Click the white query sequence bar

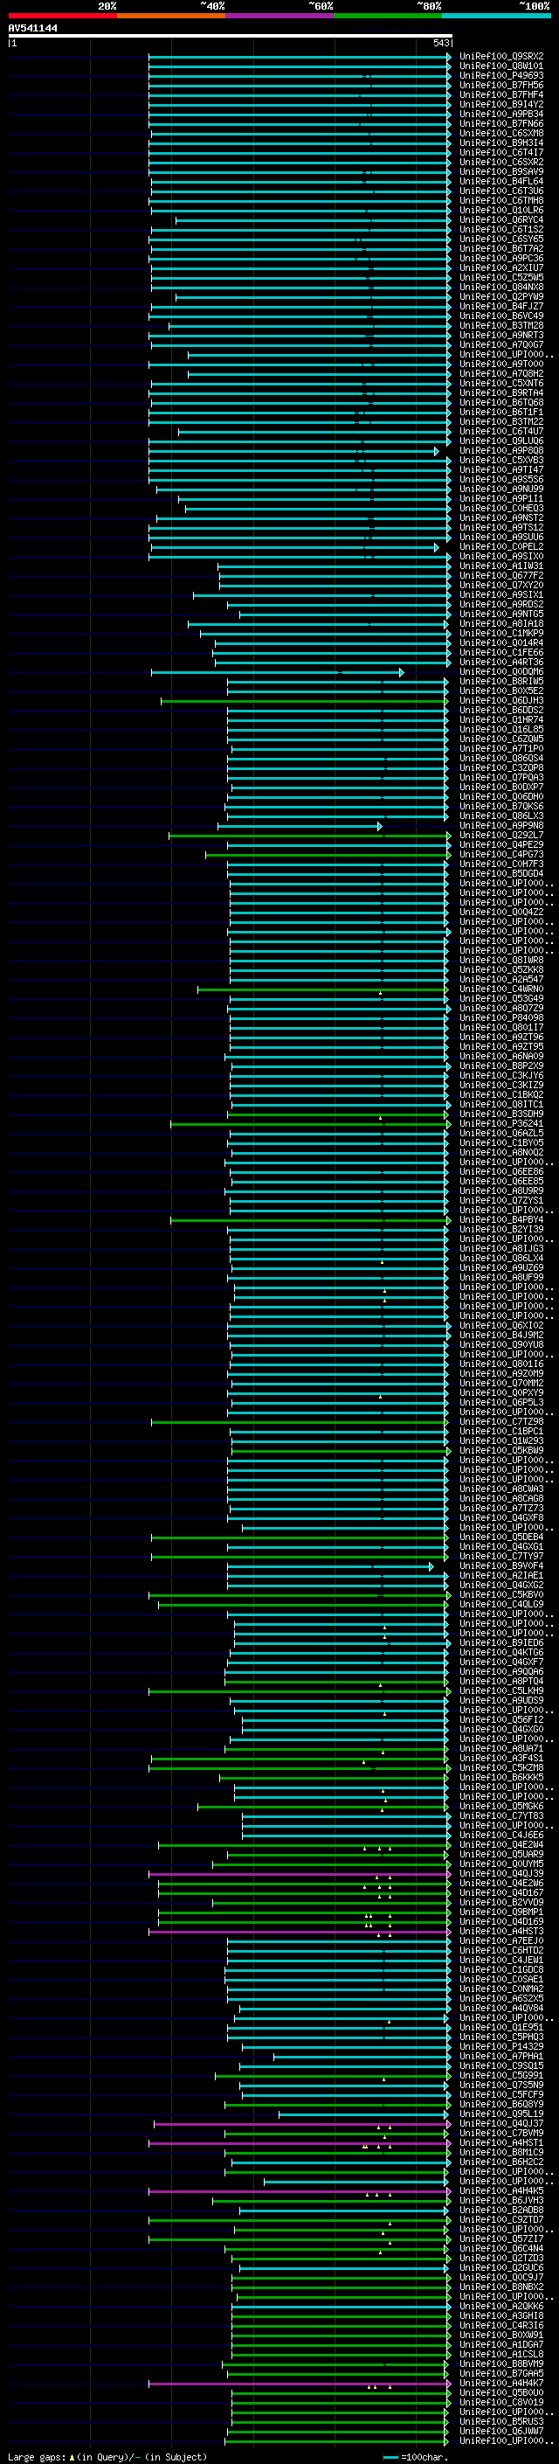click(231, 37)
